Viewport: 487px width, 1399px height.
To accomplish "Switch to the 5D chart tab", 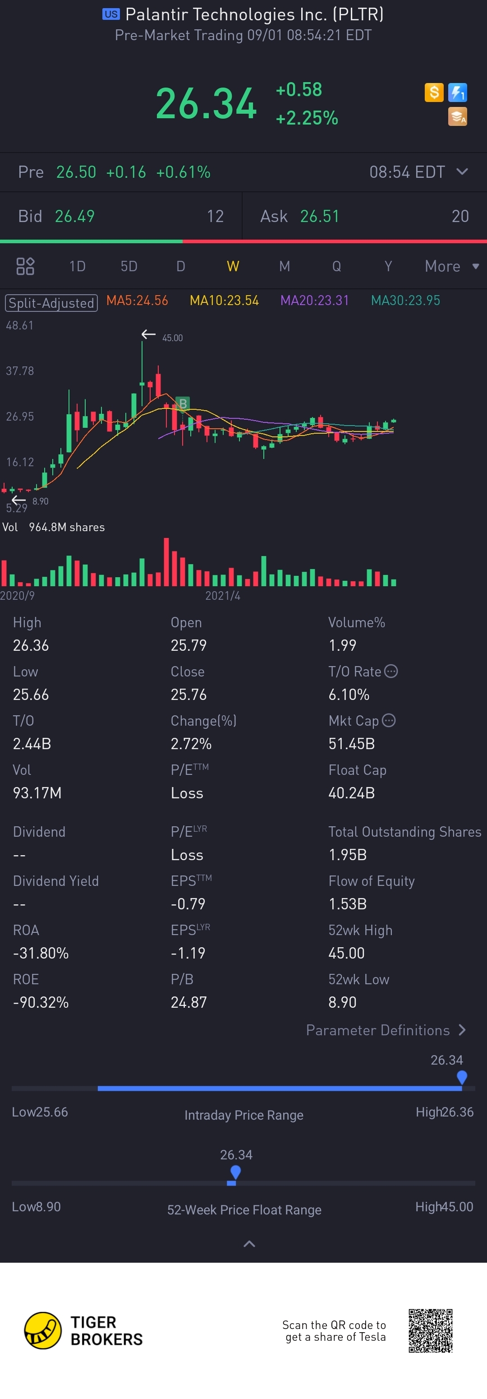I will 129,266.
